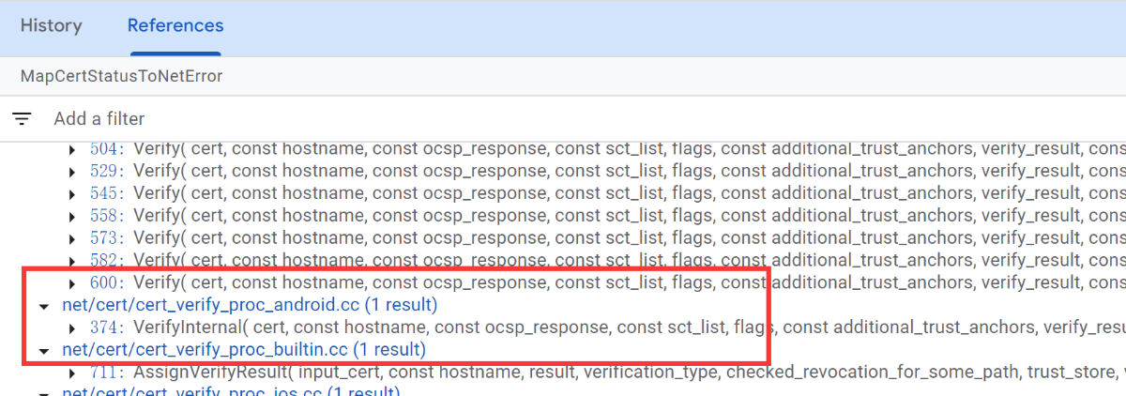Expand the line 711 AssignVerifyResult result
The height and width of the screenshot is (396, 1126).
point(72,373)
